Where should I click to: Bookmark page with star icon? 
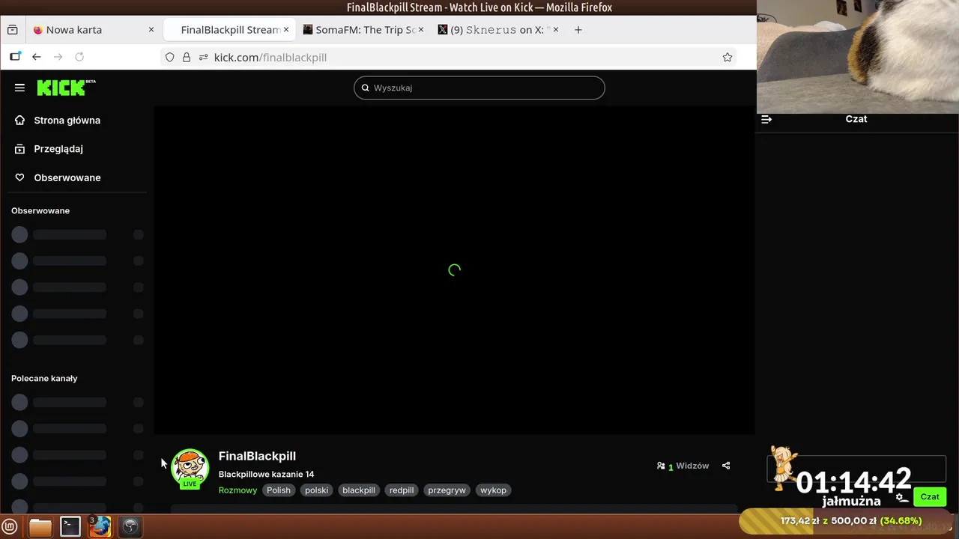point(727,57)
